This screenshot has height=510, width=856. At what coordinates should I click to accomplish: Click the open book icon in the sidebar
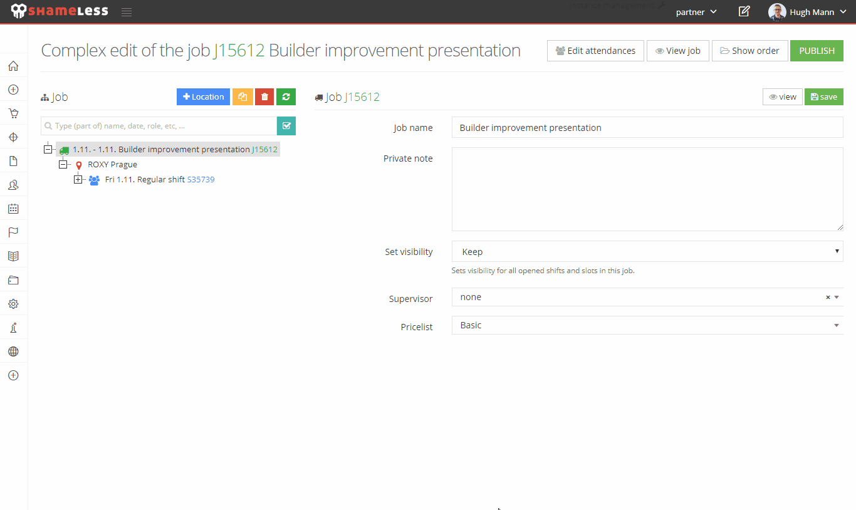(x=13, y=256)
